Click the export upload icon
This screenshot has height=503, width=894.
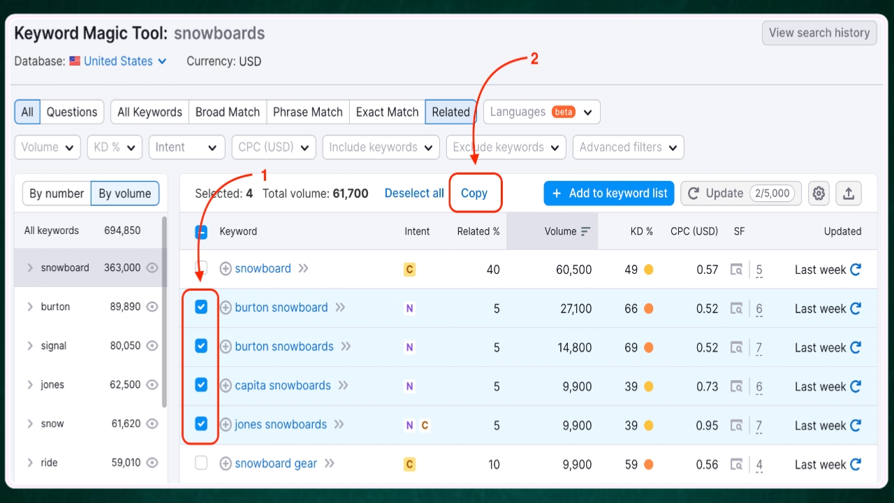[x=849, y=194]
